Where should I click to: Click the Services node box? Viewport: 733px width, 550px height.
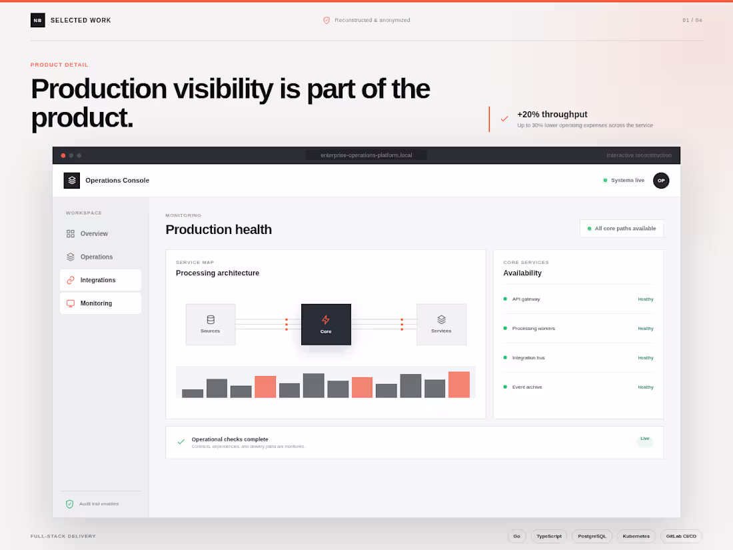click(x=441, y=325)
